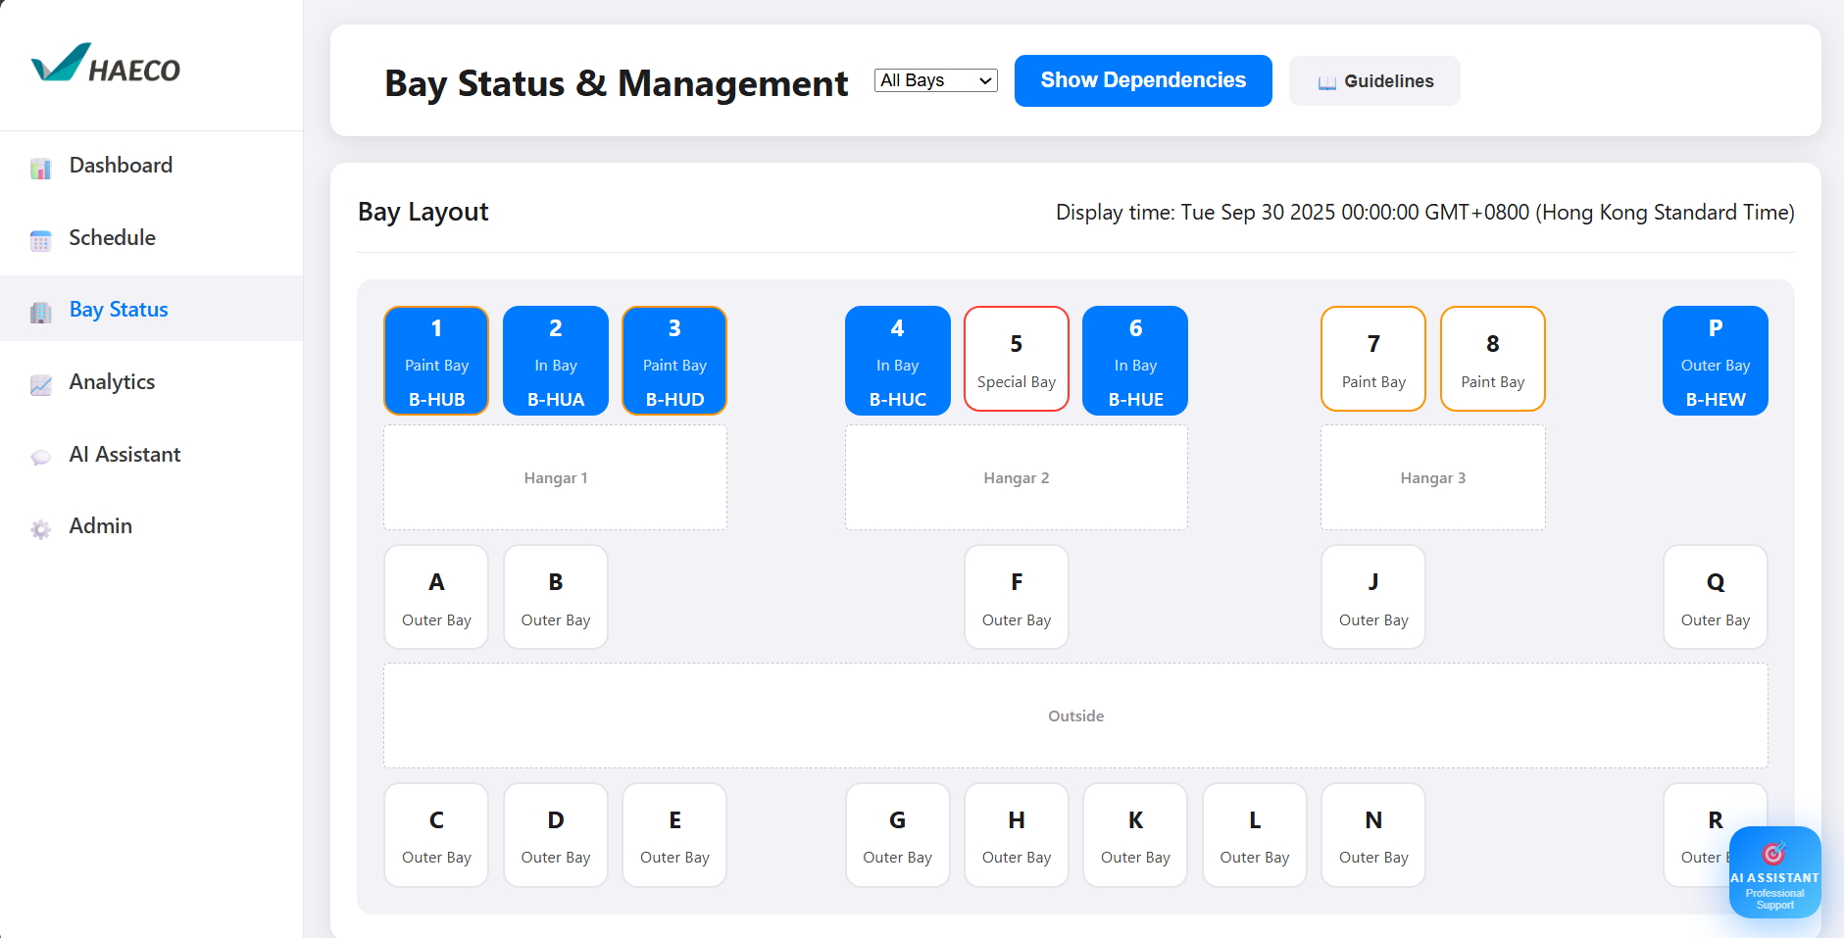
Task: Open the floating AI Assistant support widget
Action: [x=1775, y=871]
